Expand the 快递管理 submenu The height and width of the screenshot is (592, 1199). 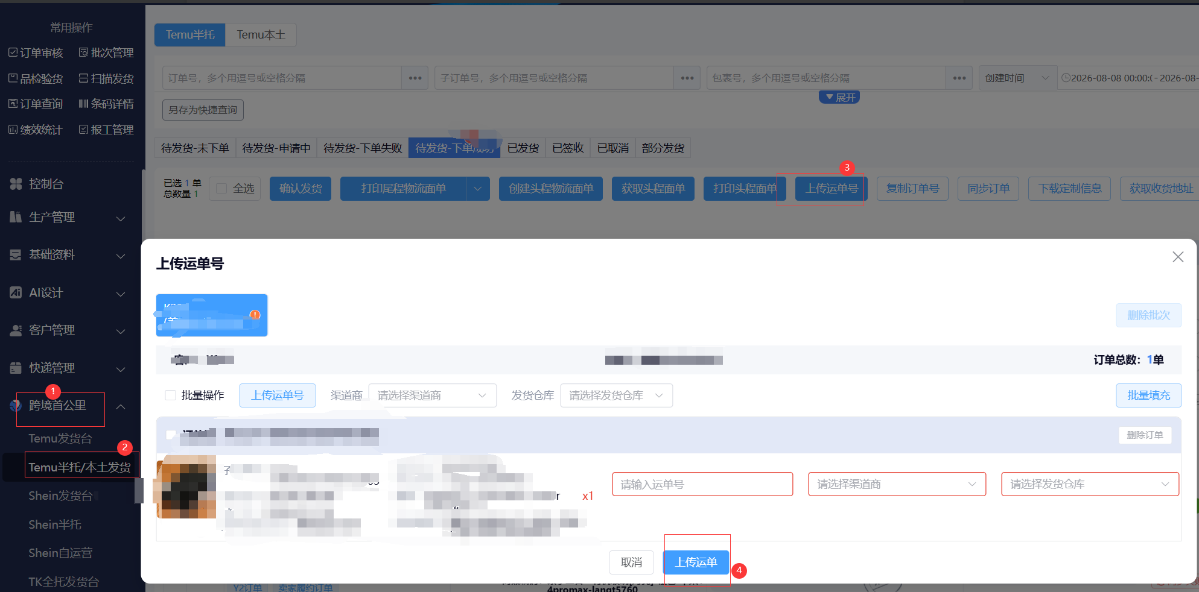(x=121, y=369)
